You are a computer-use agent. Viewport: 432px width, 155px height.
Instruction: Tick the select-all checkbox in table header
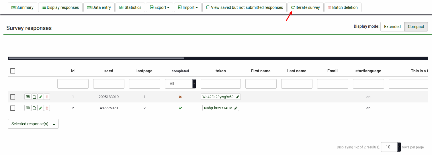point(13,71)
